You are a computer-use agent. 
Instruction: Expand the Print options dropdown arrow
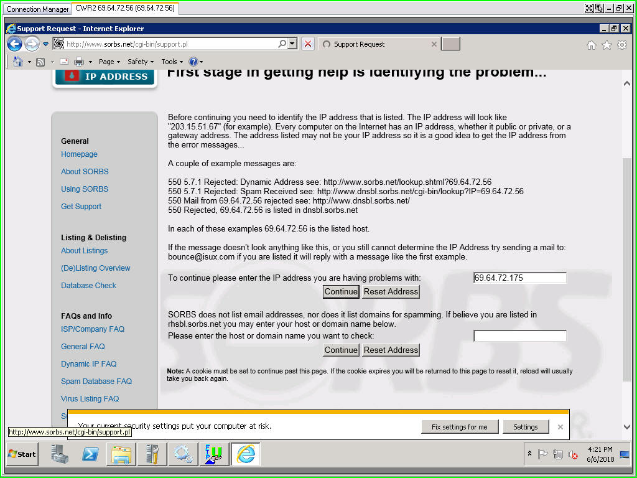coord(90,62)
